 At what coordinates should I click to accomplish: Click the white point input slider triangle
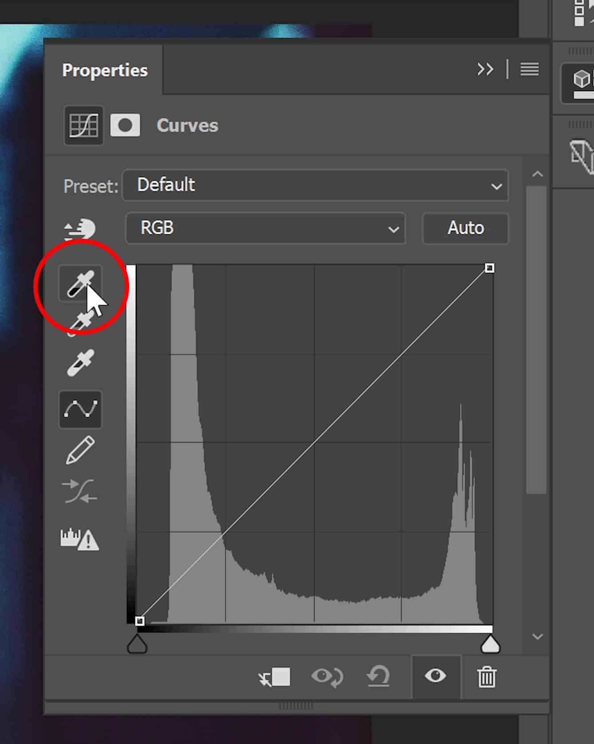[491, 644]
